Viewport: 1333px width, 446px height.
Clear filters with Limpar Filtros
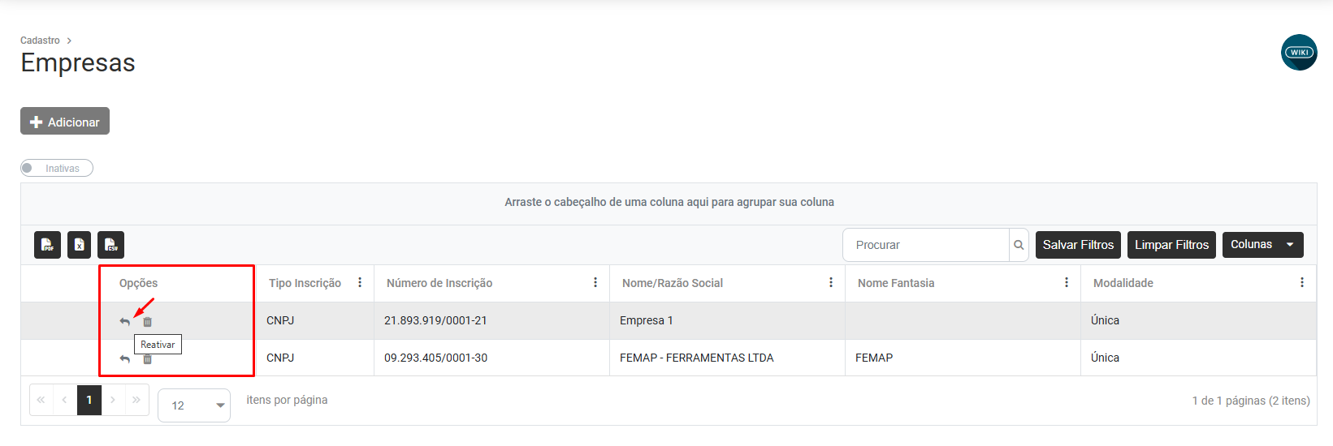(1171, 245)
